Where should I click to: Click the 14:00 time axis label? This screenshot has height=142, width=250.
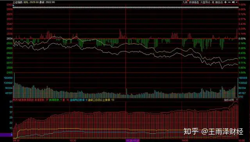185,140
